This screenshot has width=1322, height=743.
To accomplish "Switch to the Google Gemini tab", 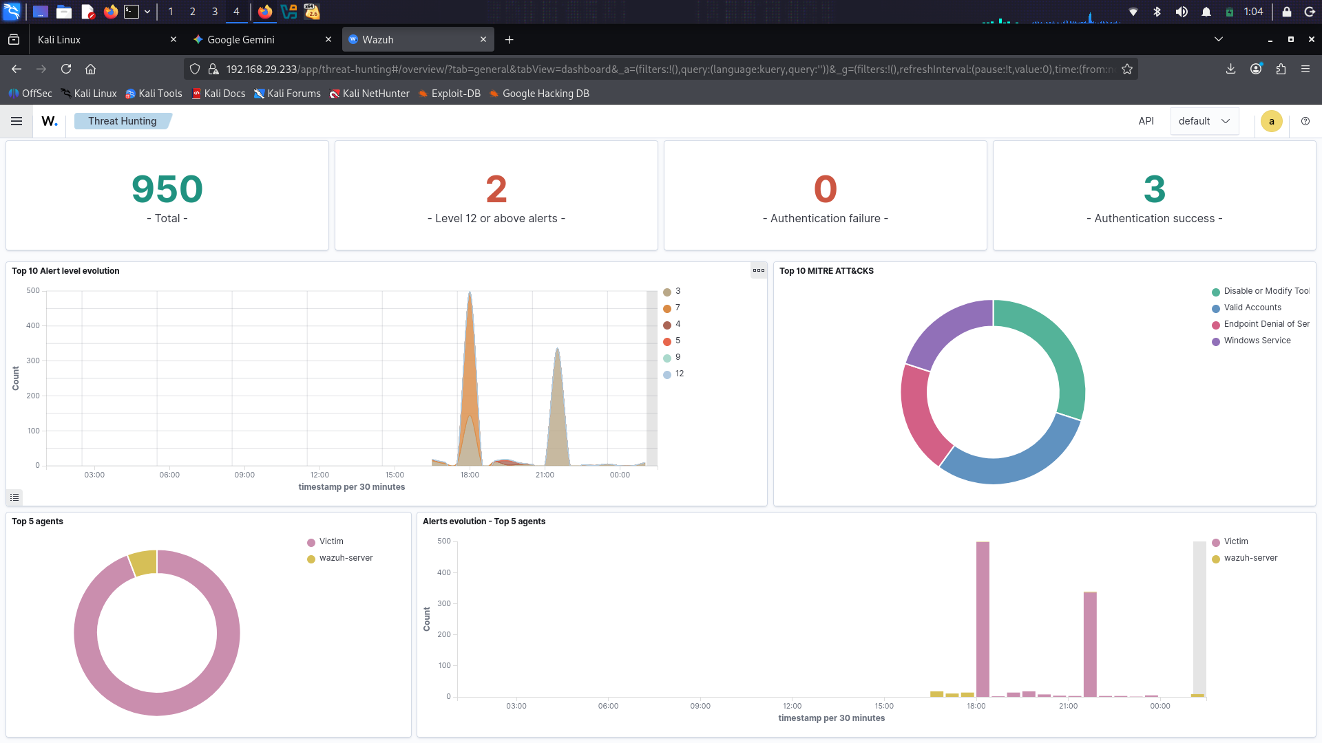I will tap(241, 40).
